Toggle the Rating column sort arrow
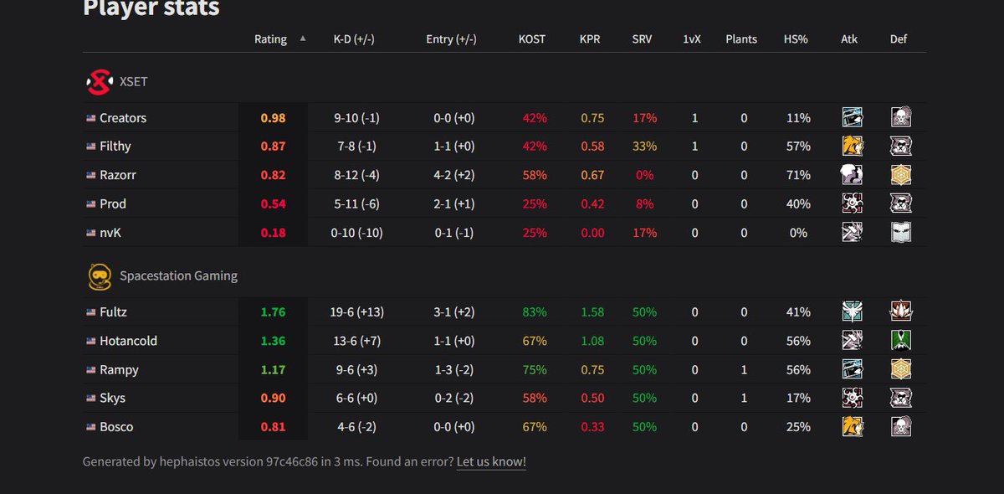1004x494 pixels. point(303,39)
